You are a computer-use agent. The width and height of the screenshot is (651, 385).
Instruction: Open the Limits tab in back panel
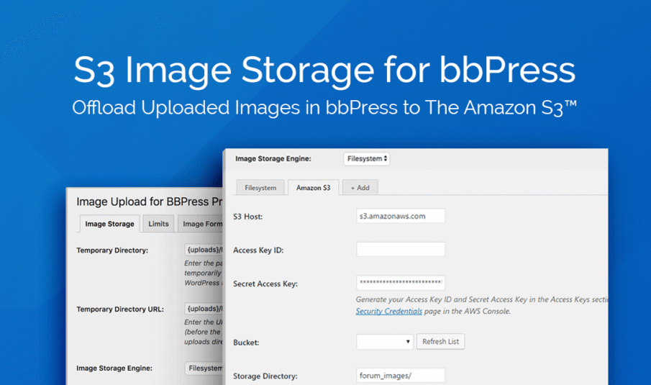tap(158, 224)
